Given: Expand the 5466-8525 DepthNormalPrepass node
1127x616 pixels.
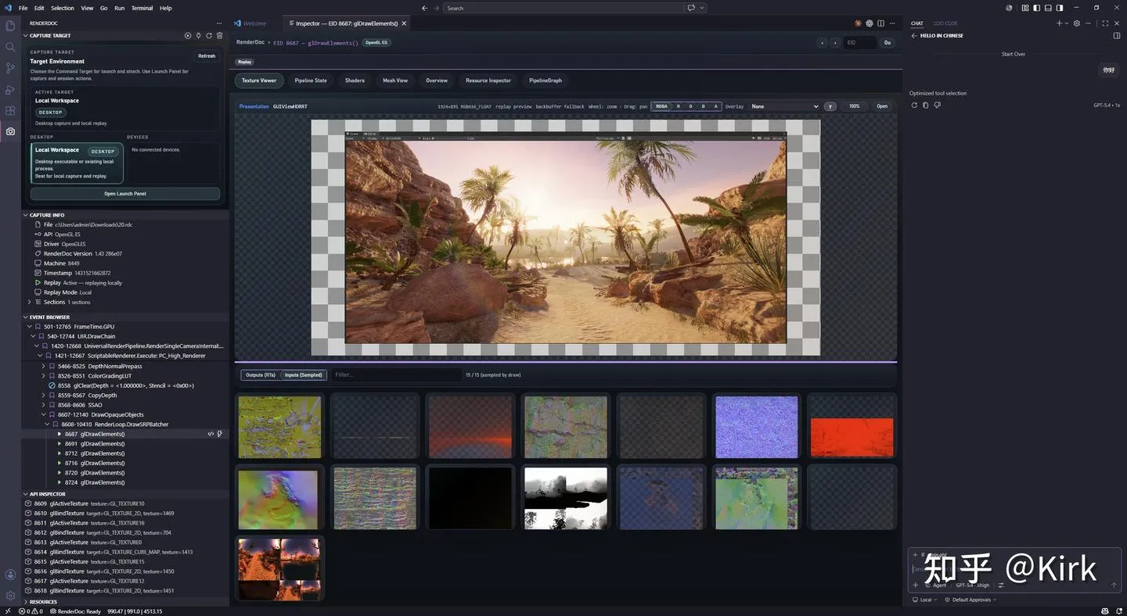Looking at the screenshot, I should 44,366.
